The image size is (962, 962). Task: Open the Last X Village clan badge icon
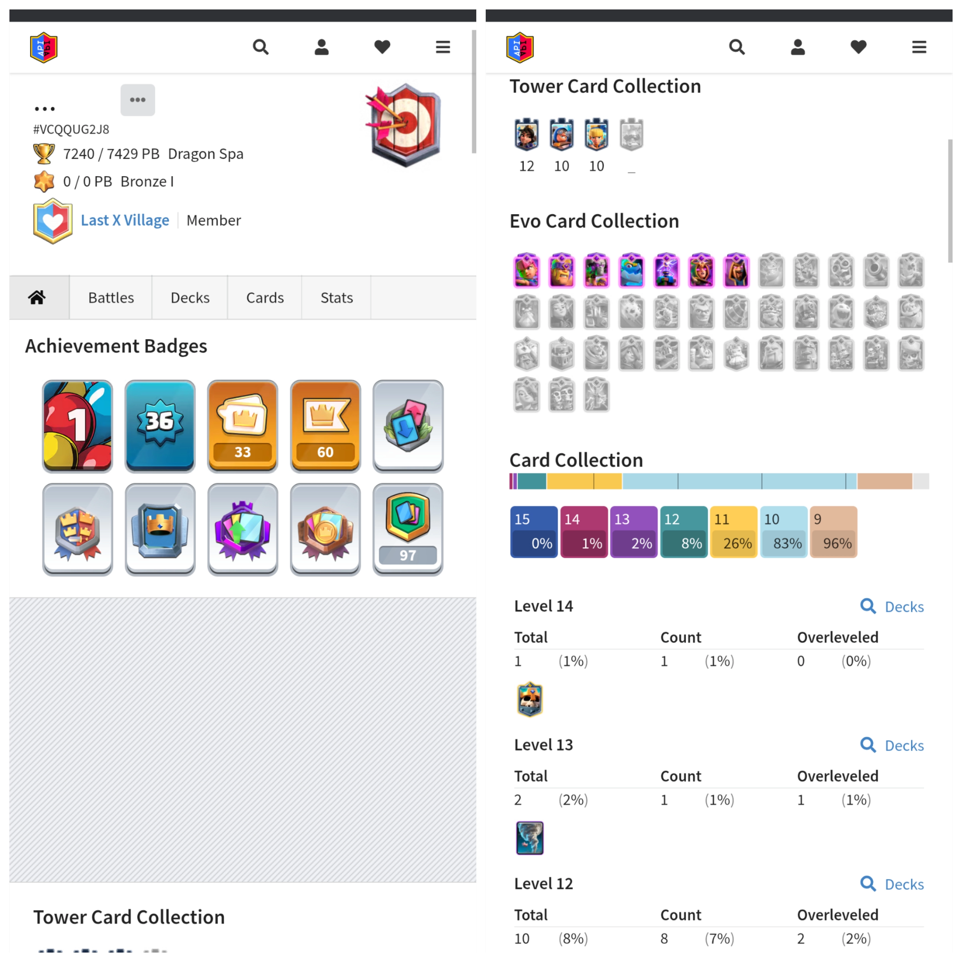click(53, 221)
